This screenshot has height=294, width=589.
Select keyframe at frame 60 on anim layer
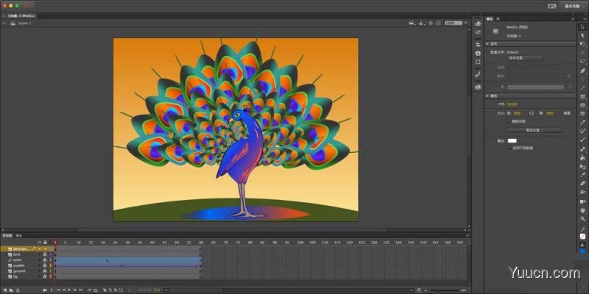200,260
